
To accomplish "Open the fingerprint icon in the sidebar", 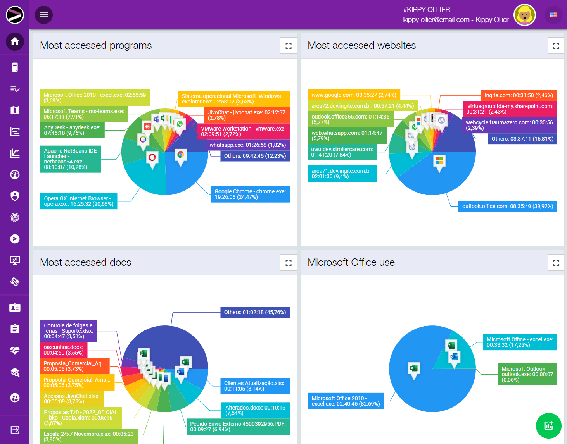I will 15,218.
